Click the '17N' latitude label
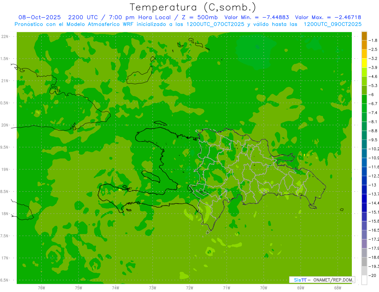 click(4, 258)
